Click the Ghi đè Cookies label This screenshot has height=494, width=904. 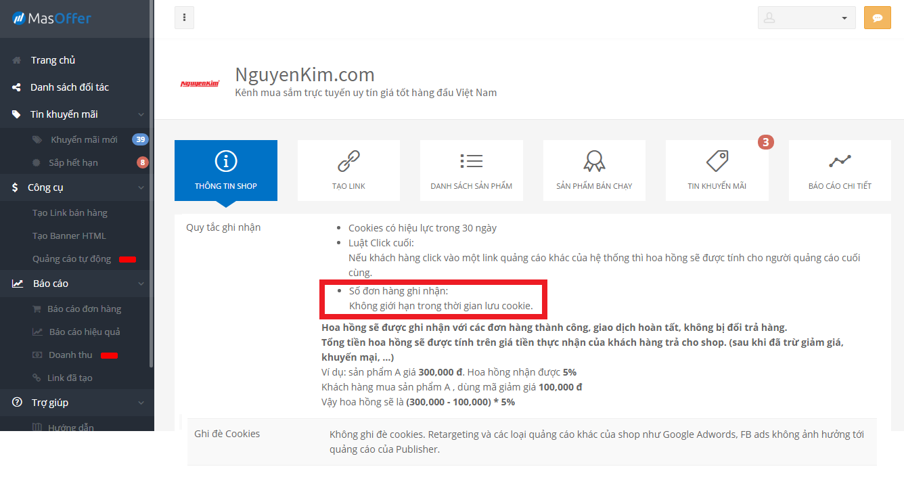(x=227, y=434)
